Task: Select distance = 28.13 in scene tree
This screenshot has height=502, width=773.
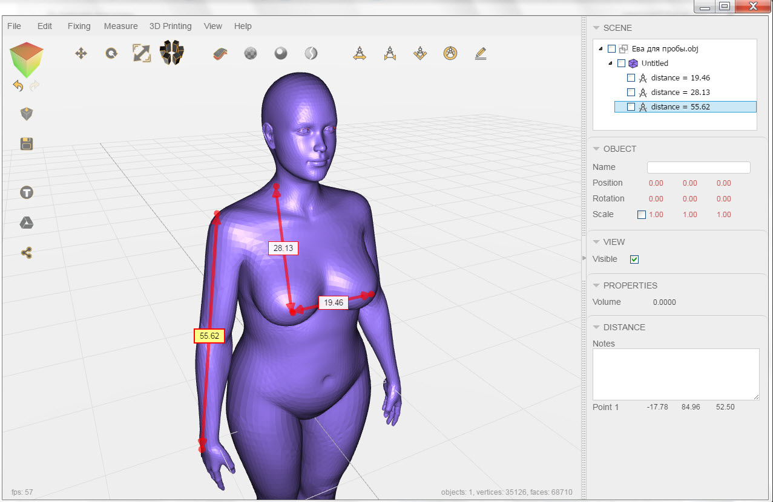Action: [x=680, y=93]
